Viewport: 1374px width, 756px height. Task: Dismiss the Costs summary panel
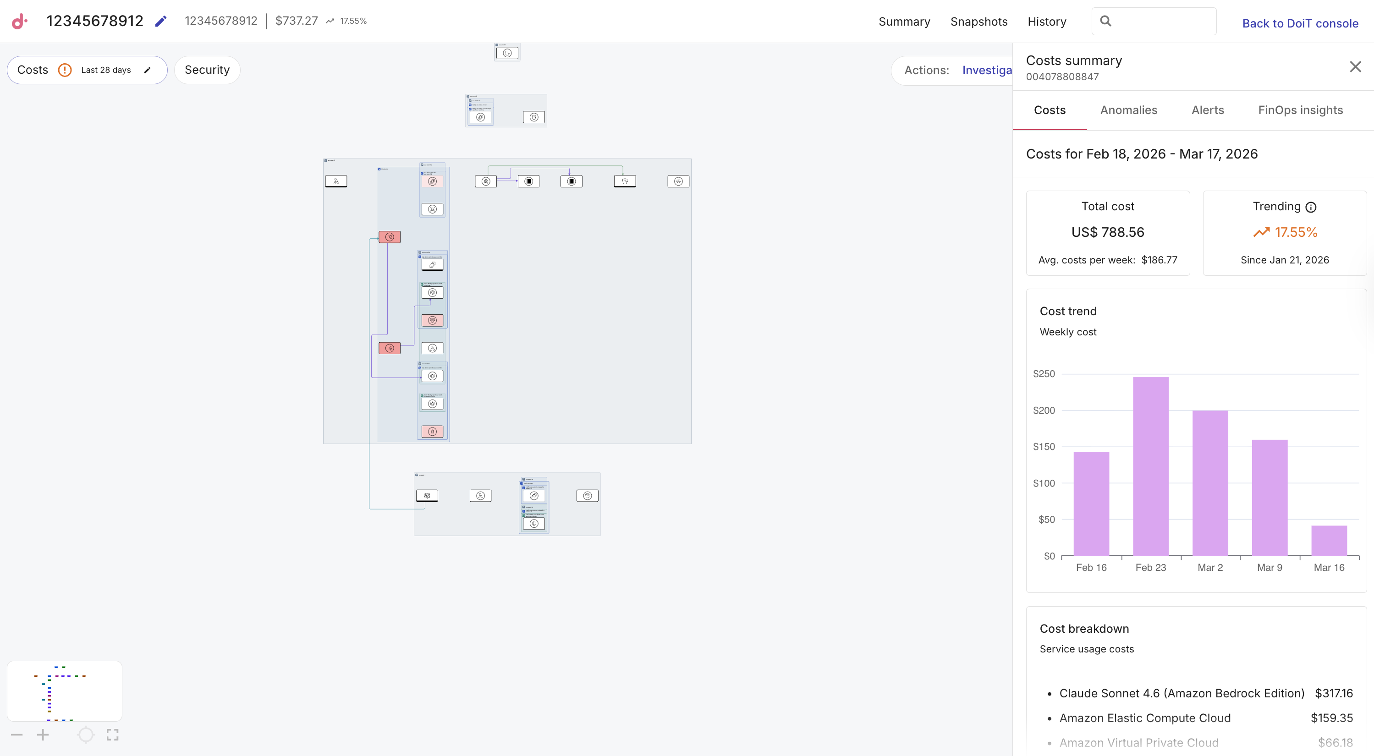1355,66
